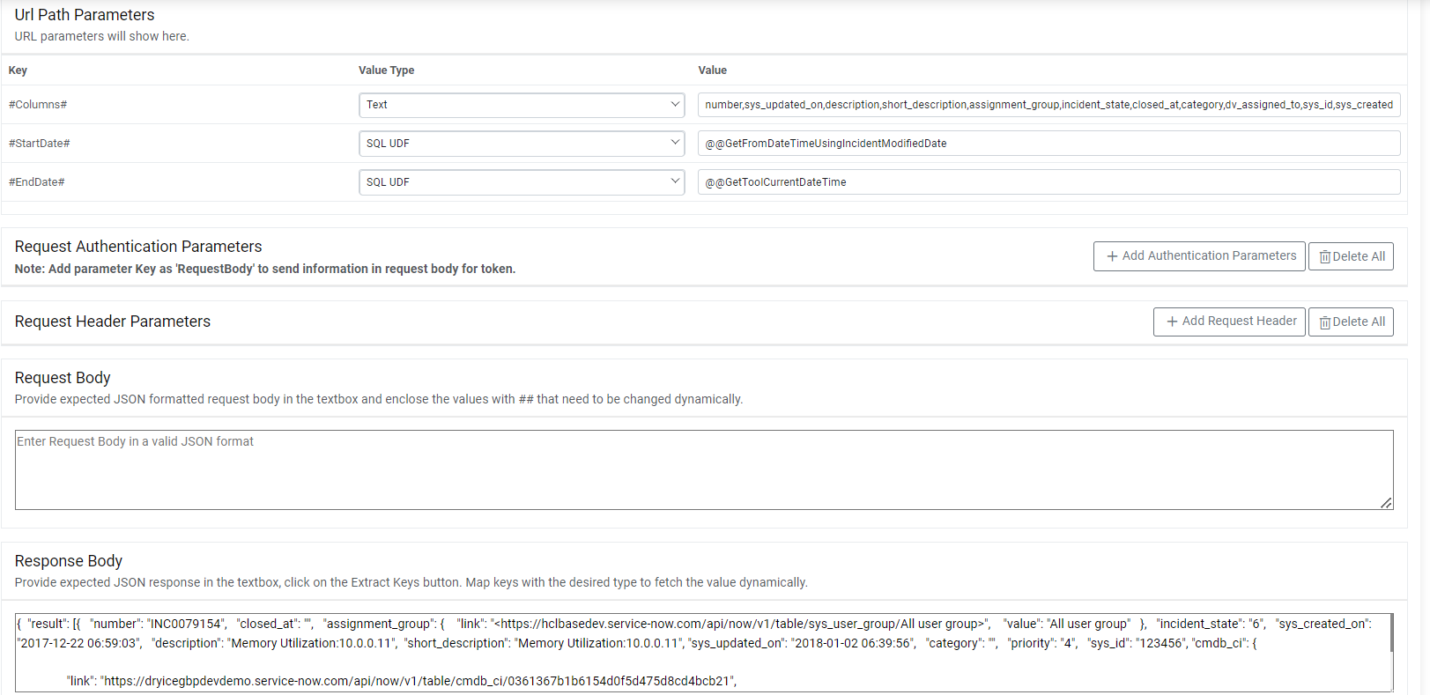
Task: Click the #EndDate# key label
Action: point(36,182)
